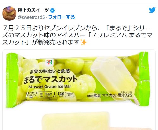
Task: Open the Muscat ice bar package photo
Action: coord(79,80)
